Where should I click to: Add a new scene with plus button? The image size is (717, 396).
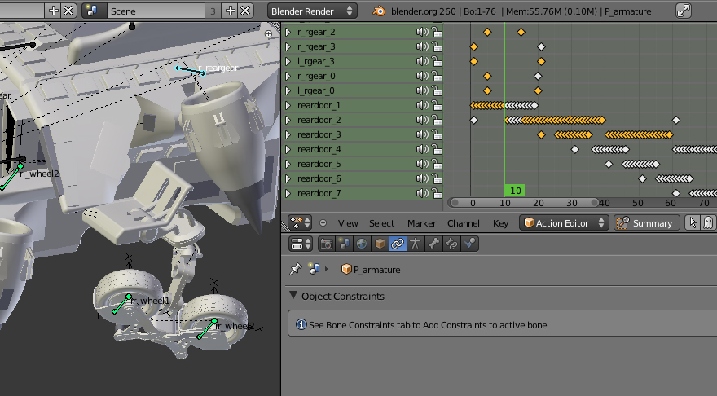coord(230,11)
